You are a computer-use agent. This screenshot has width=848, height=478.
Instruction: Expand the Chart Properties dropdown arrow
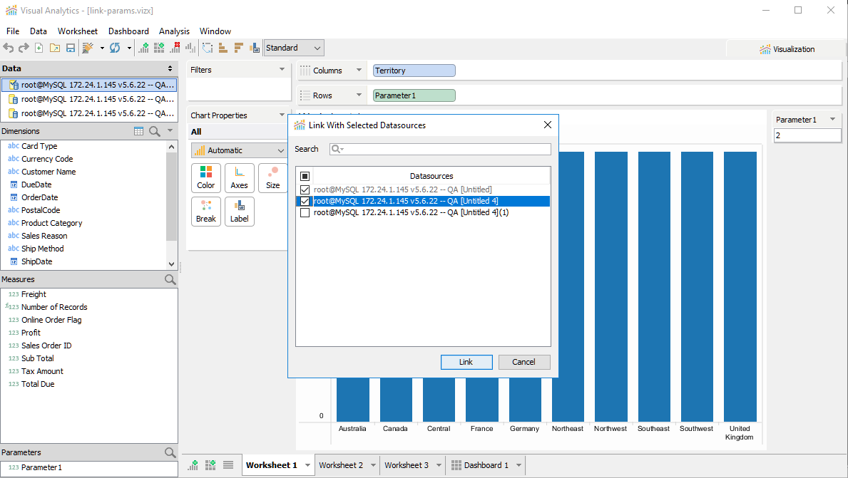point(282,115)
